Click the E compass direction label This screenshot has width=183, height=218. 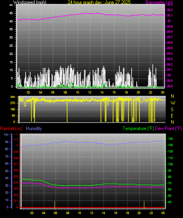(172, 116)
